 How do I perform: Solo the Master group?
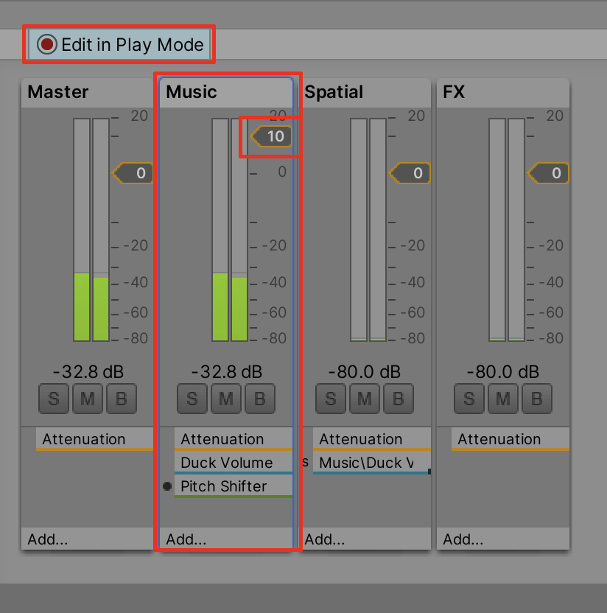coord(54,399)
